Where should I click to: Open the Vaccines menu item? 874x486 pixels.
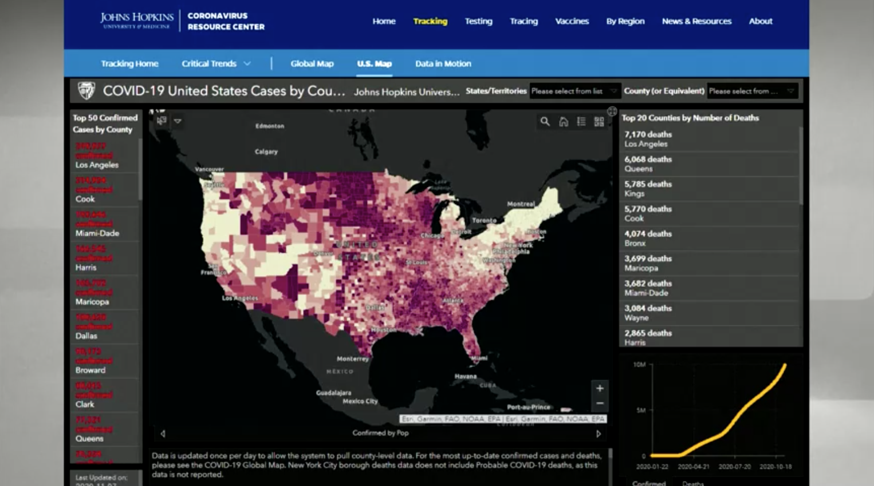click(572, 21)
